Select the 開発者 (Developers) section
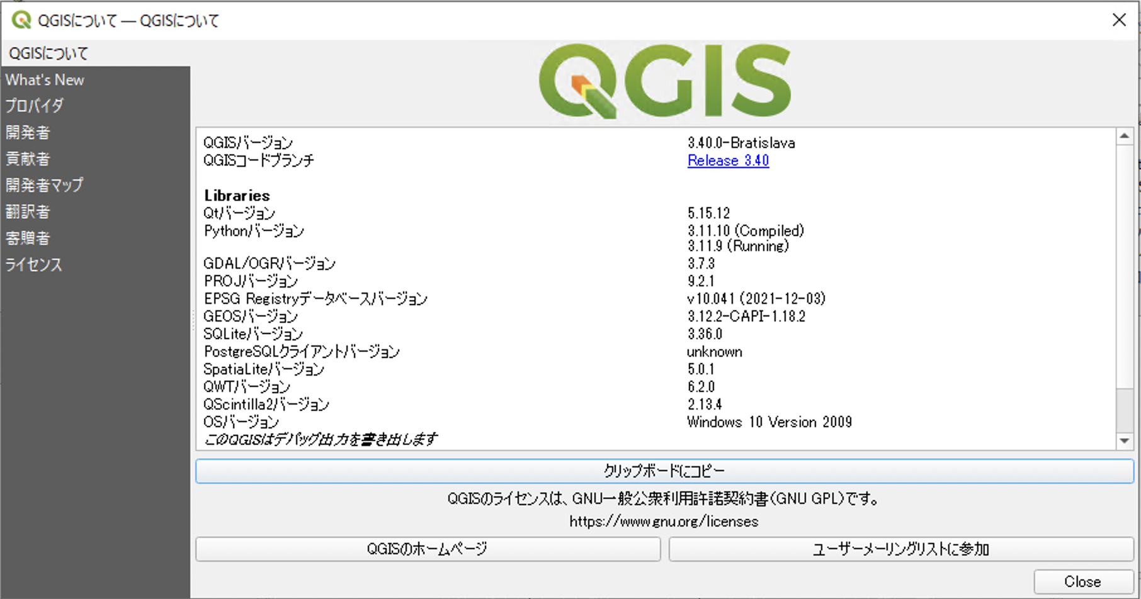This screenshot has height=599, width=1141. click(28, 132)
